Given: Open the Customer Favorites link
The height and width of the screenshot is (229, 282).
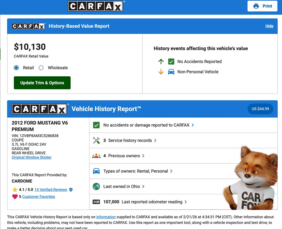Looking at the screenshot, I should (39, 197).
